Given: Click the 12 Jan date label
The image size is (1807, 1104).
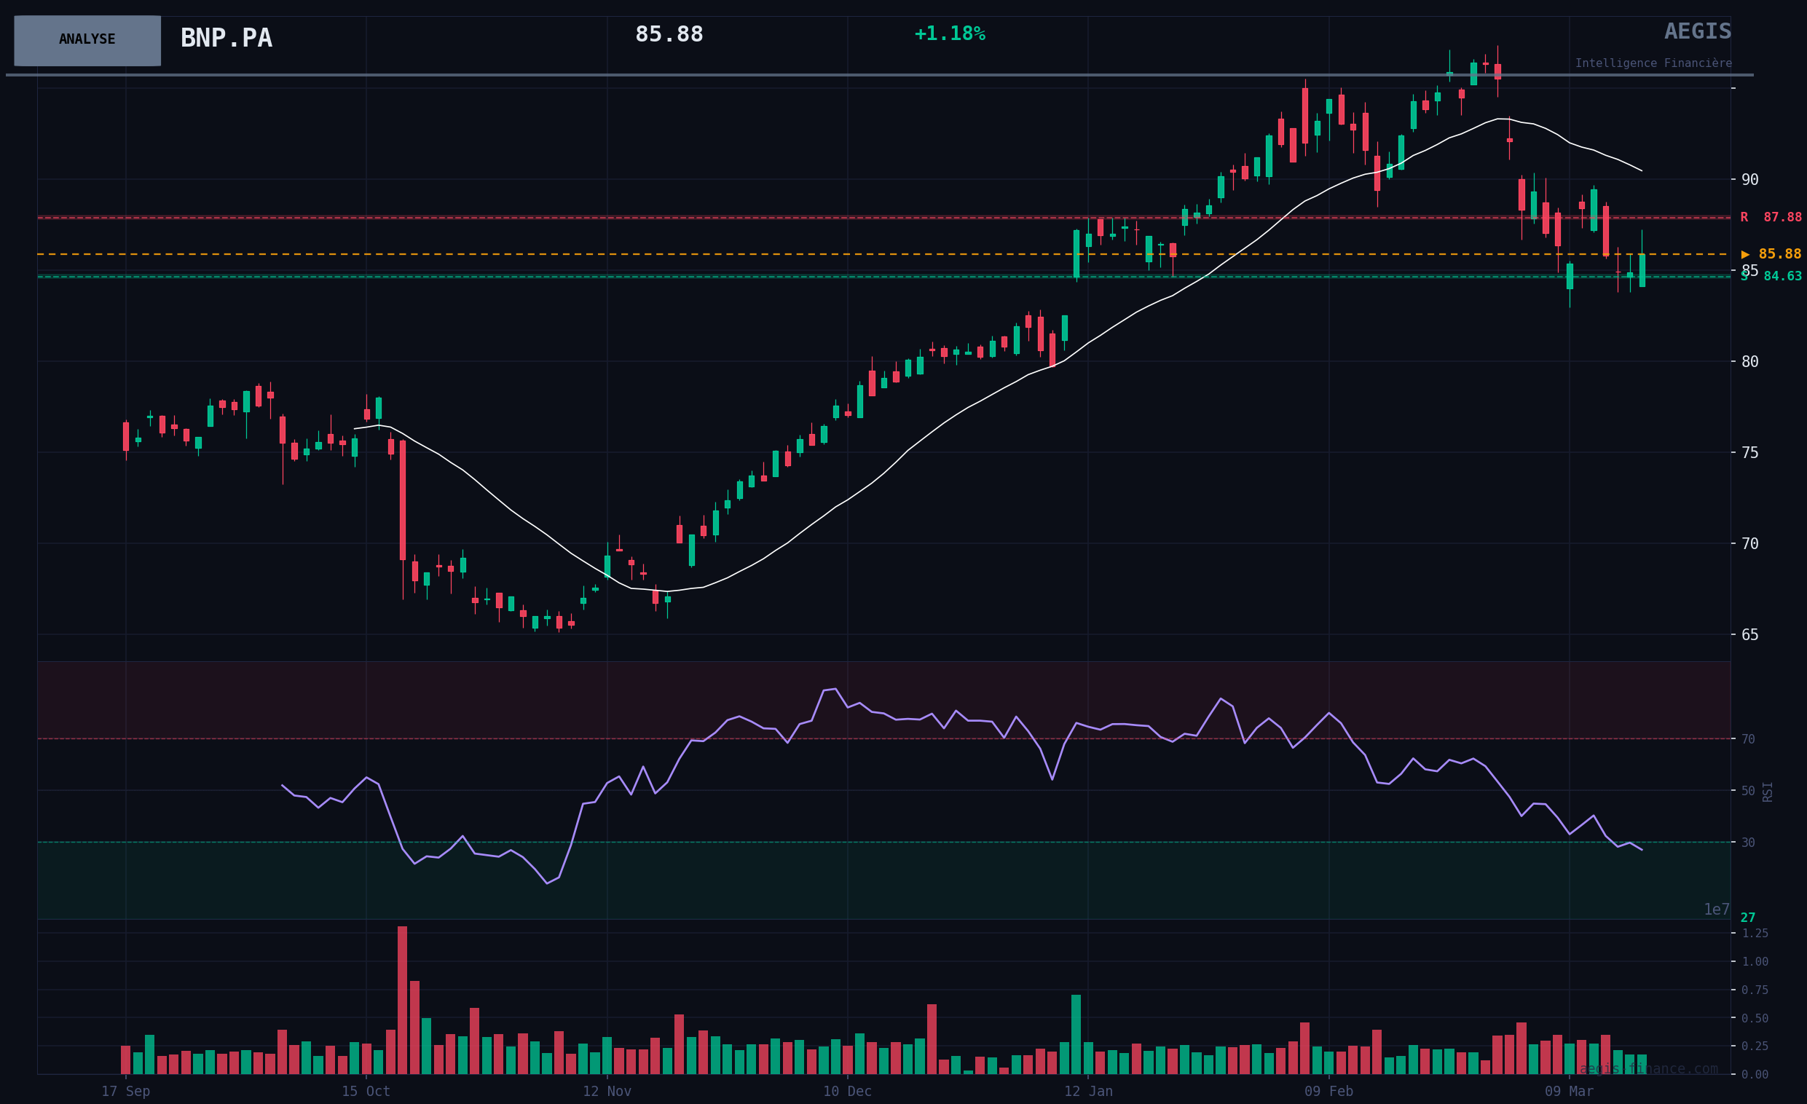Looking at the screenshot, I should [1088, 1092].
